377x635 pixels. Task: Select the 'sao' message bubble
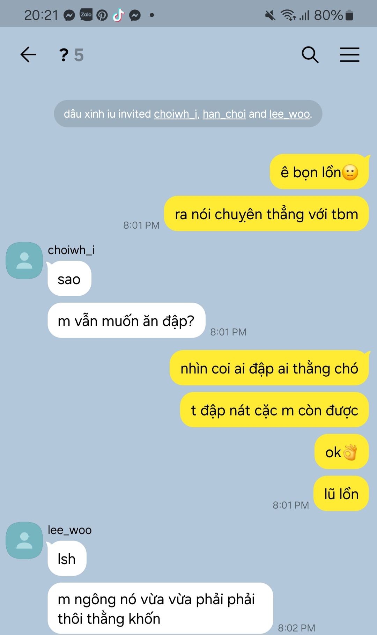coord(69,279)
